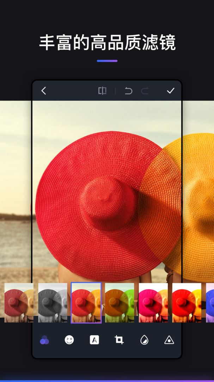214x382 pixels.
Task: Toggle the compare split-view icon
Action: (x=102, y=91)
